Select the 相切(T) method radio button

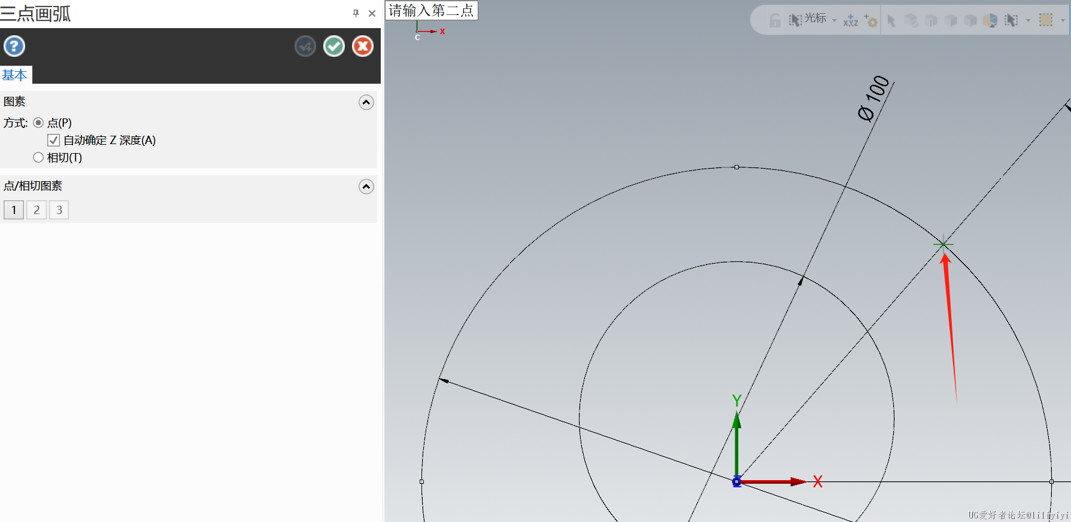(38, 157)
